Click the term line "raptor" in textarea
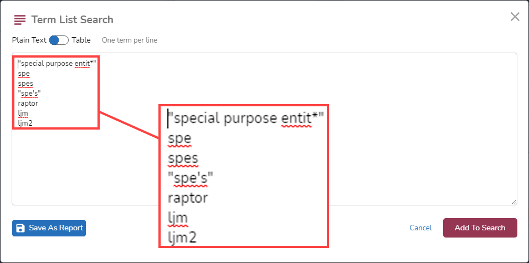 (28, 103)
